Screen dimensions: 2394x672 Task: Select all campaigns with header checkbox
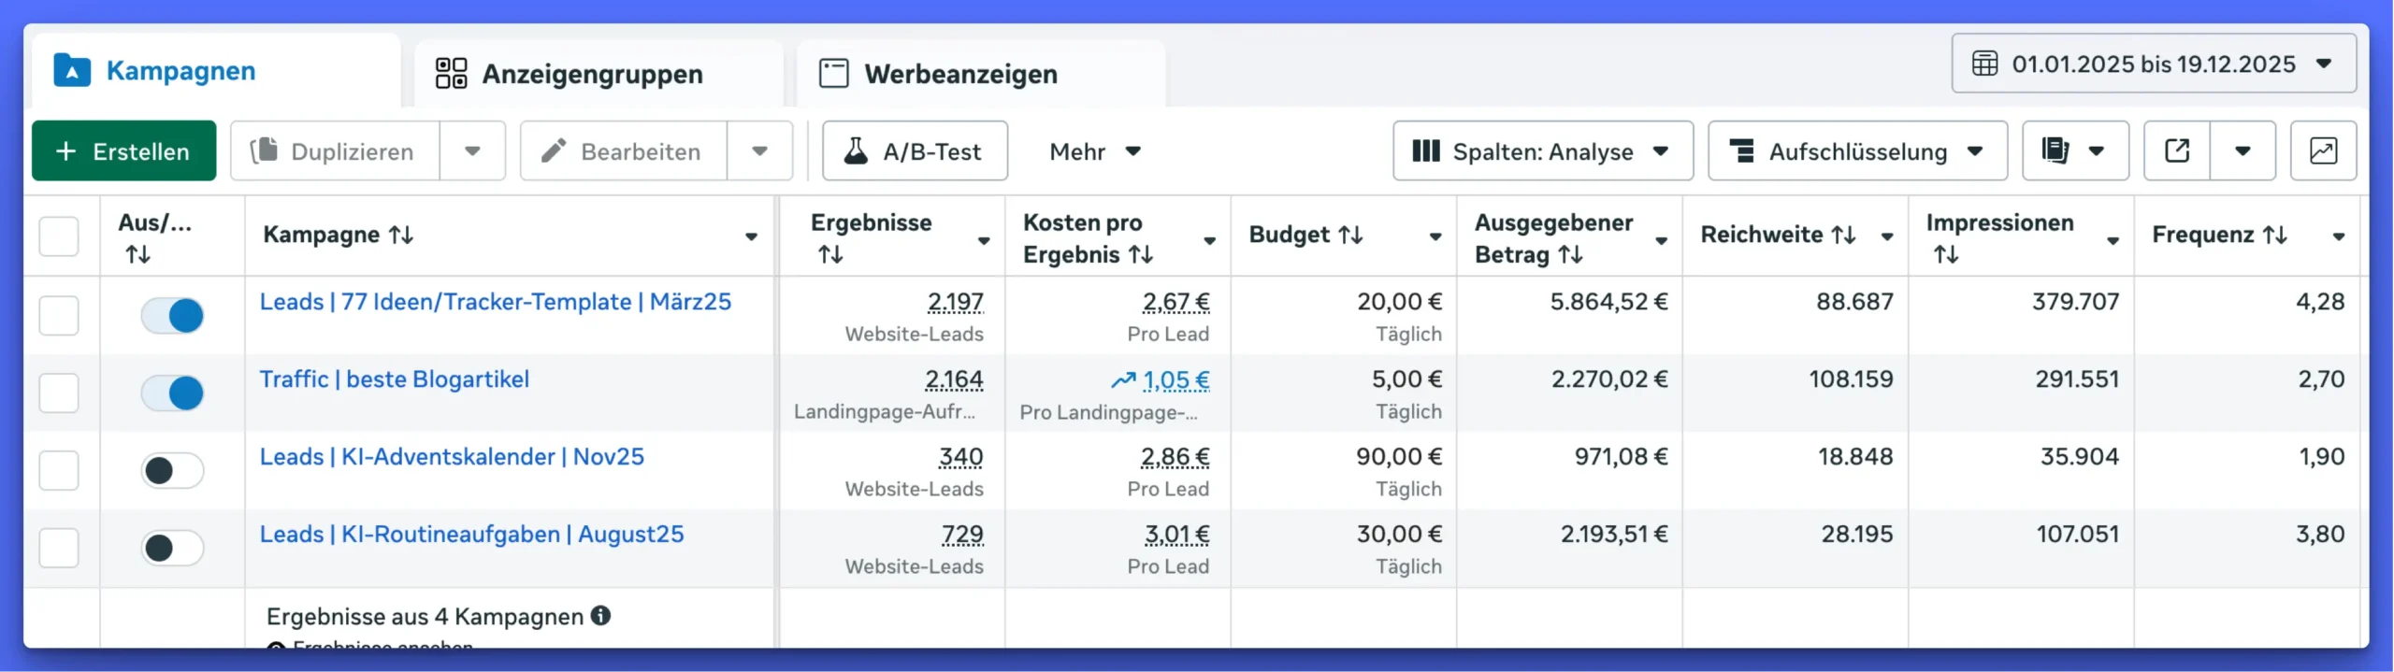coord(59,236)
